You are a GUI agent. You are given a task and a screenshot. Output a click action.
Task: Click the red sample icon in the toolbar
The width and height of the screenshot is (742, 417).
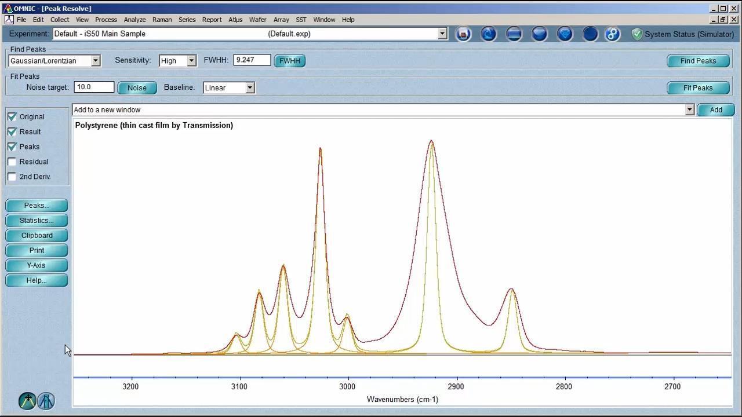pyautogui.click(x=463, y=34)
